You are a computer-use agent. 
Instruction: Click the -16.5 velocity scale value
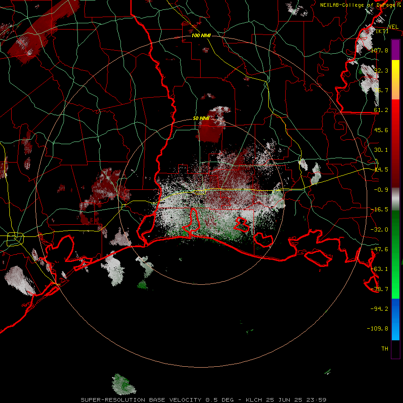pyautogui.click(x=379, y=209)
